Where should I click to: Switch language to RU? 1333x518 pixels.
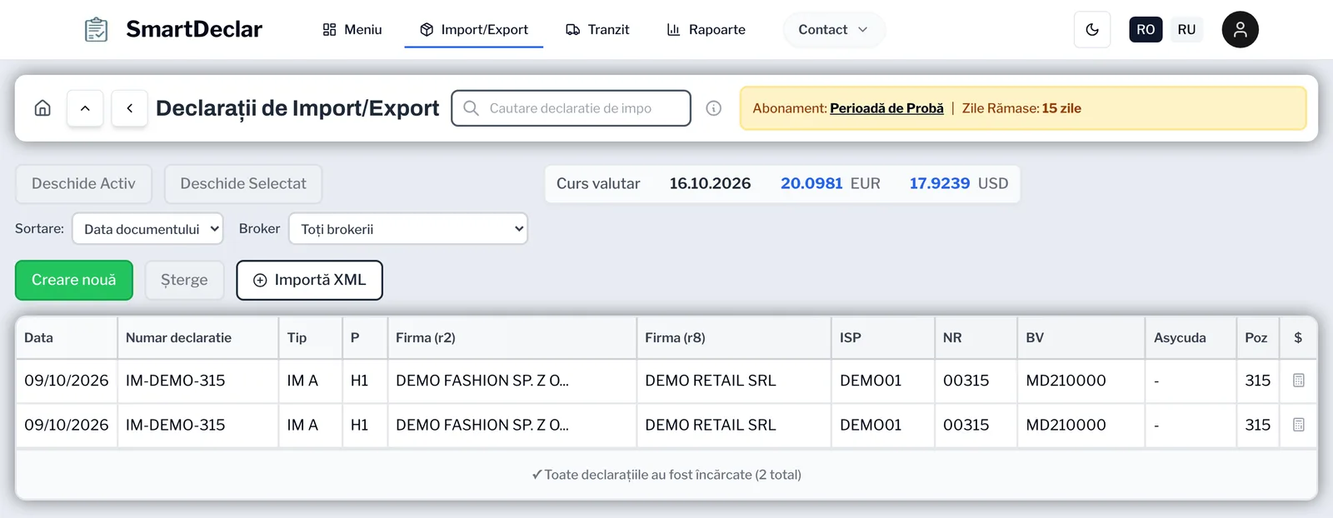[x=1186, y=29]
